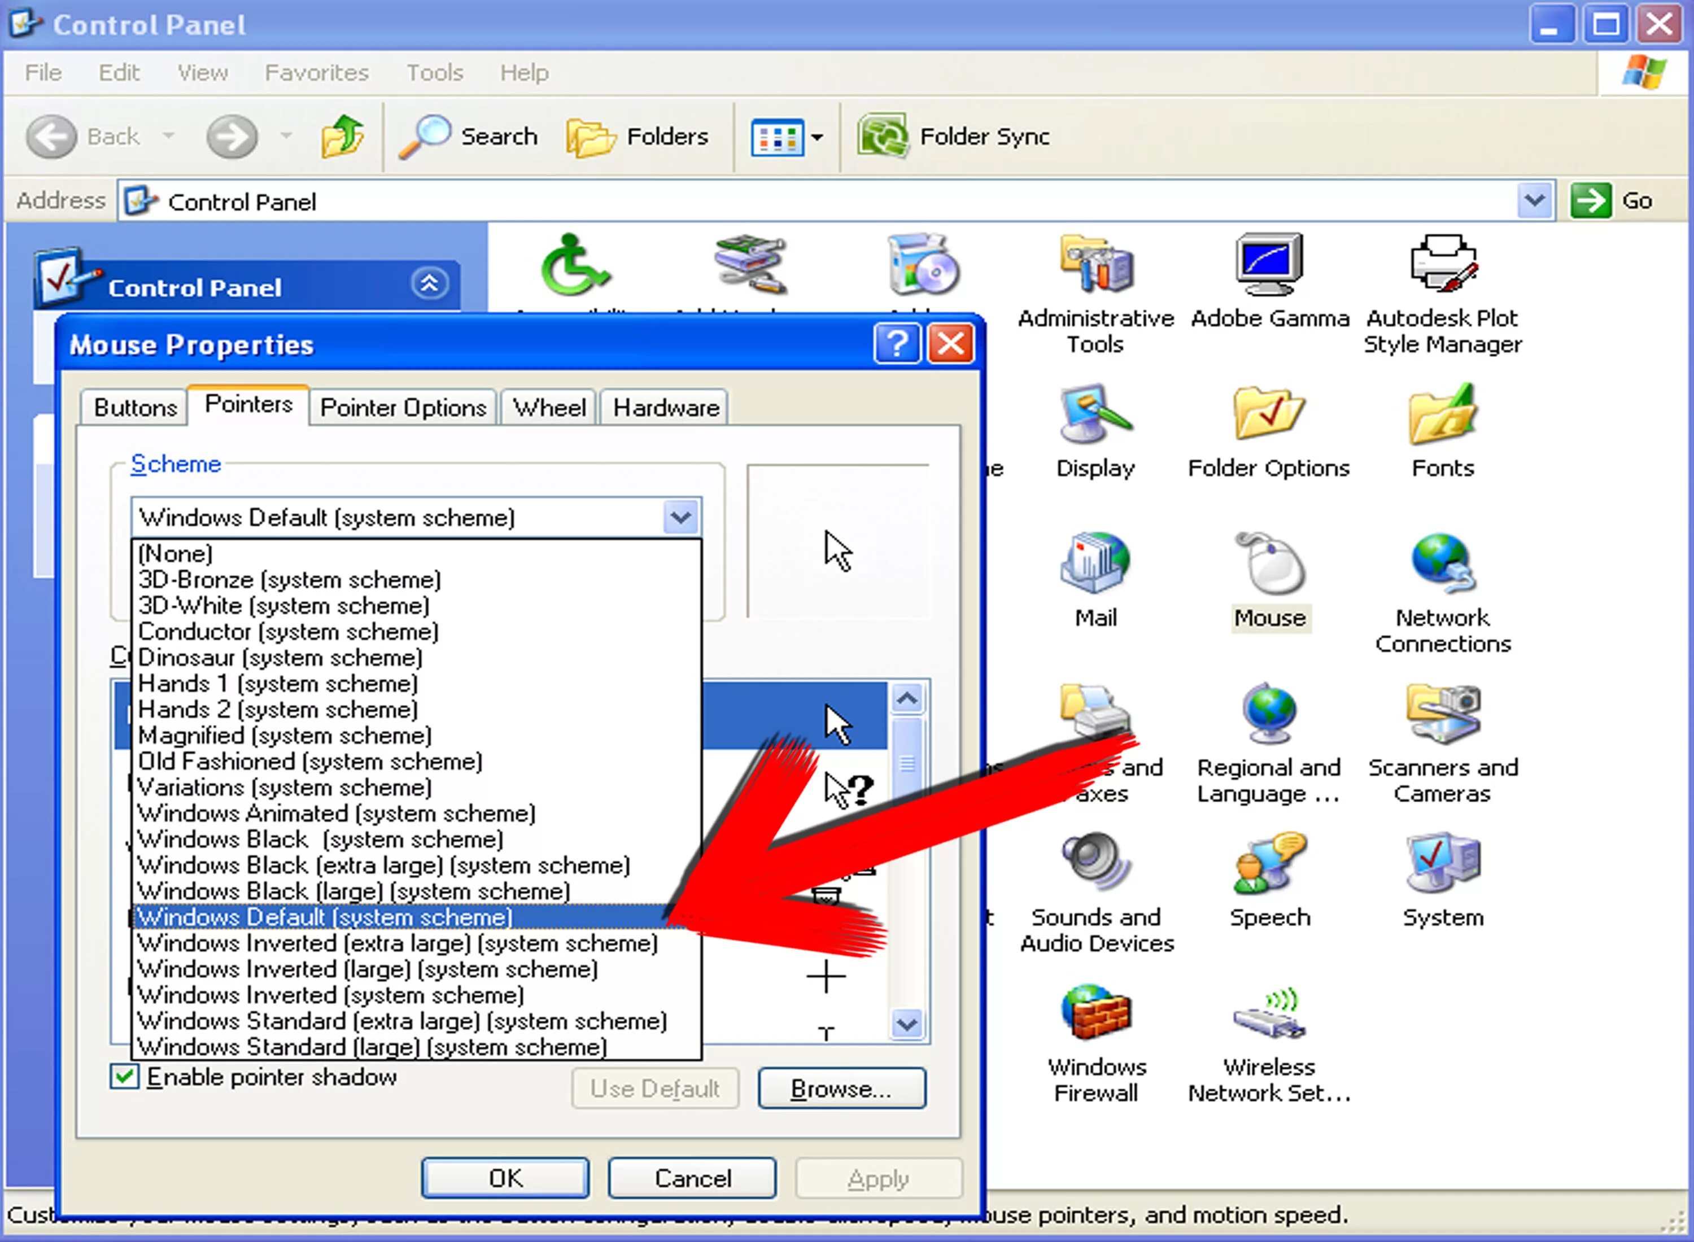The width and height of the screenshot is (1694, 1242).
Task: Open the Favorites menu
Action: 316,73
